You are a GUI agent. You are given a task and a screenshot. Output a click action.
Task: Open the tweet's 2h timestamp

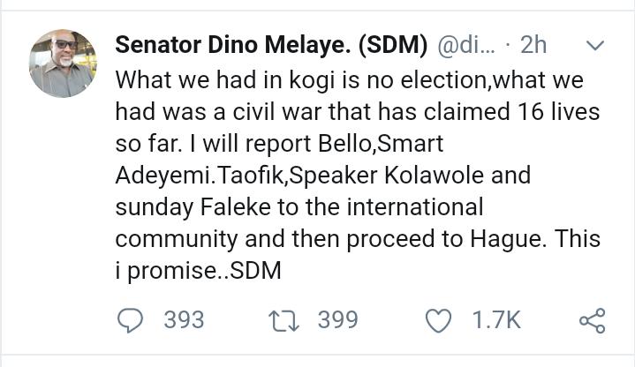coord(534,45)
